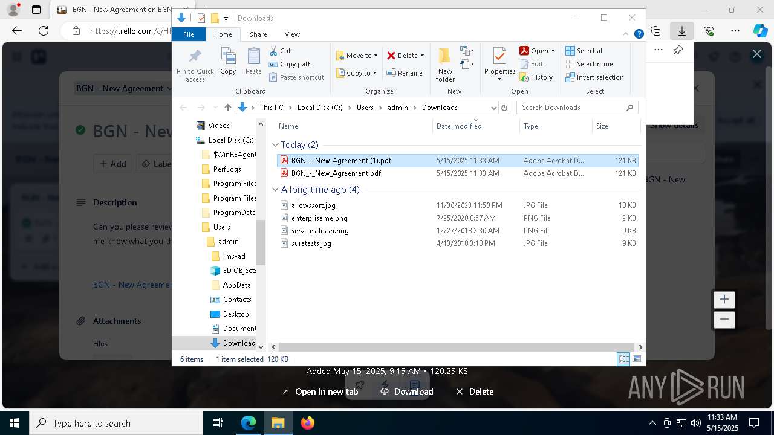
Task: Click Copy path in ribbon
Action: pos(290,64)
